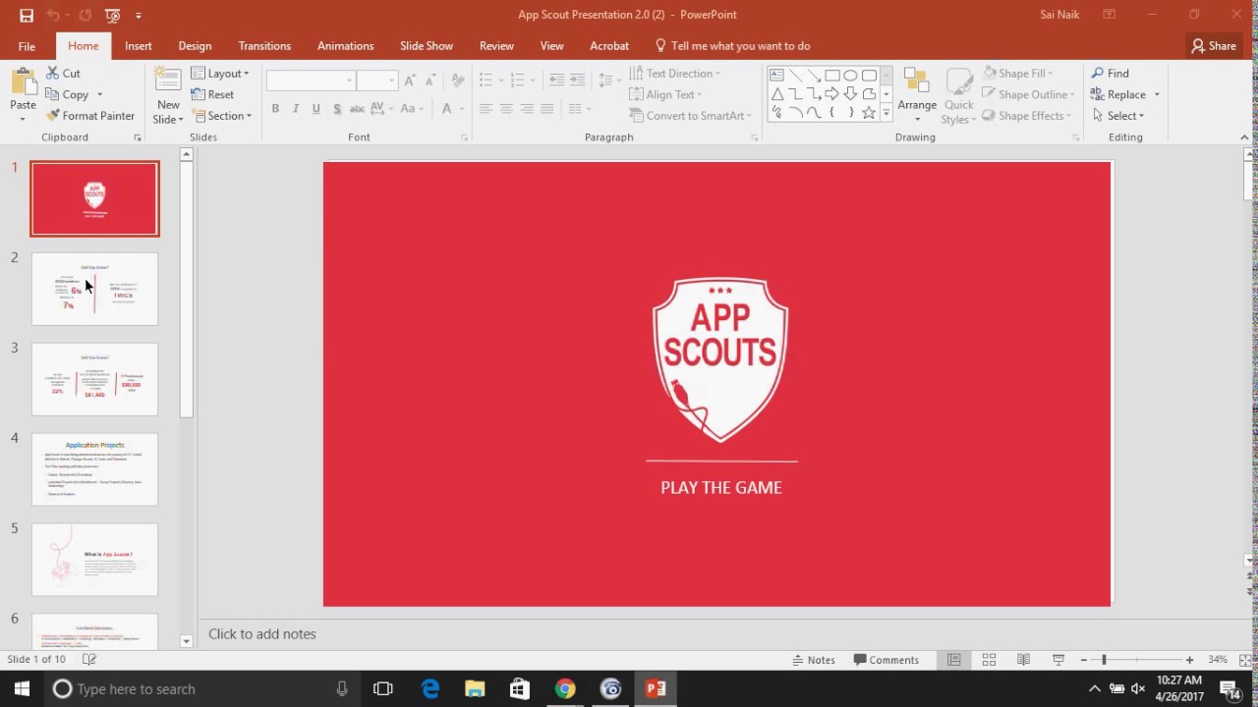Go to the Slide Show tab

pyautogui.click(x=427, y=46)
